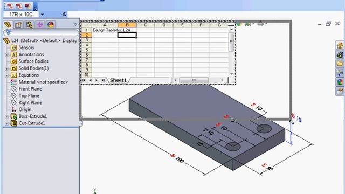The height and width of the screenshot is (194, 345).
Task: Expand the Solid Bodies(1) node
Action: pyautogui.click(x=6, y=68)
